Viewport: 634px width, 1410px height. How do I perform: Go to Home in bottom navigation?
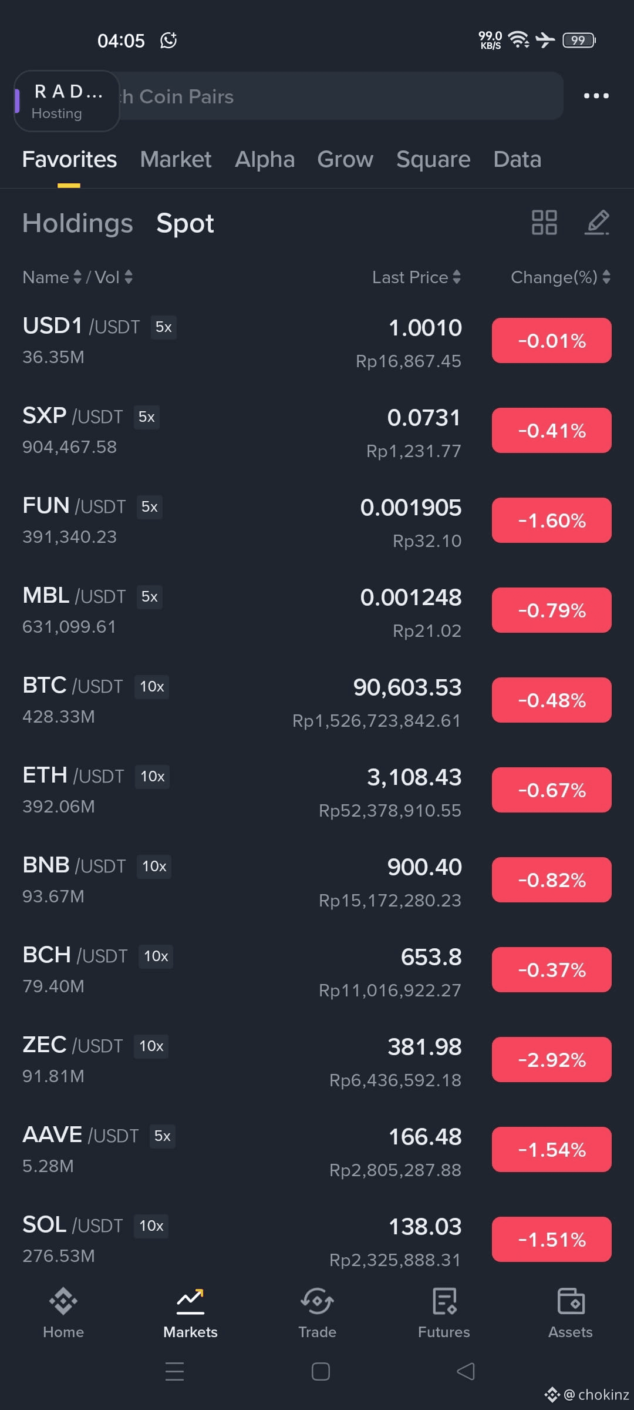[63, 1313]
